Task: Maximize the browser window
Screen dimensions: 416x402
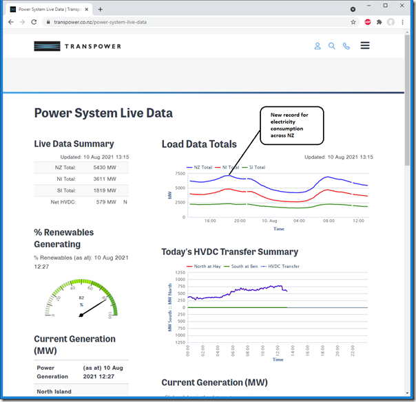Action: pyautogui.click(x=385, y=5)
